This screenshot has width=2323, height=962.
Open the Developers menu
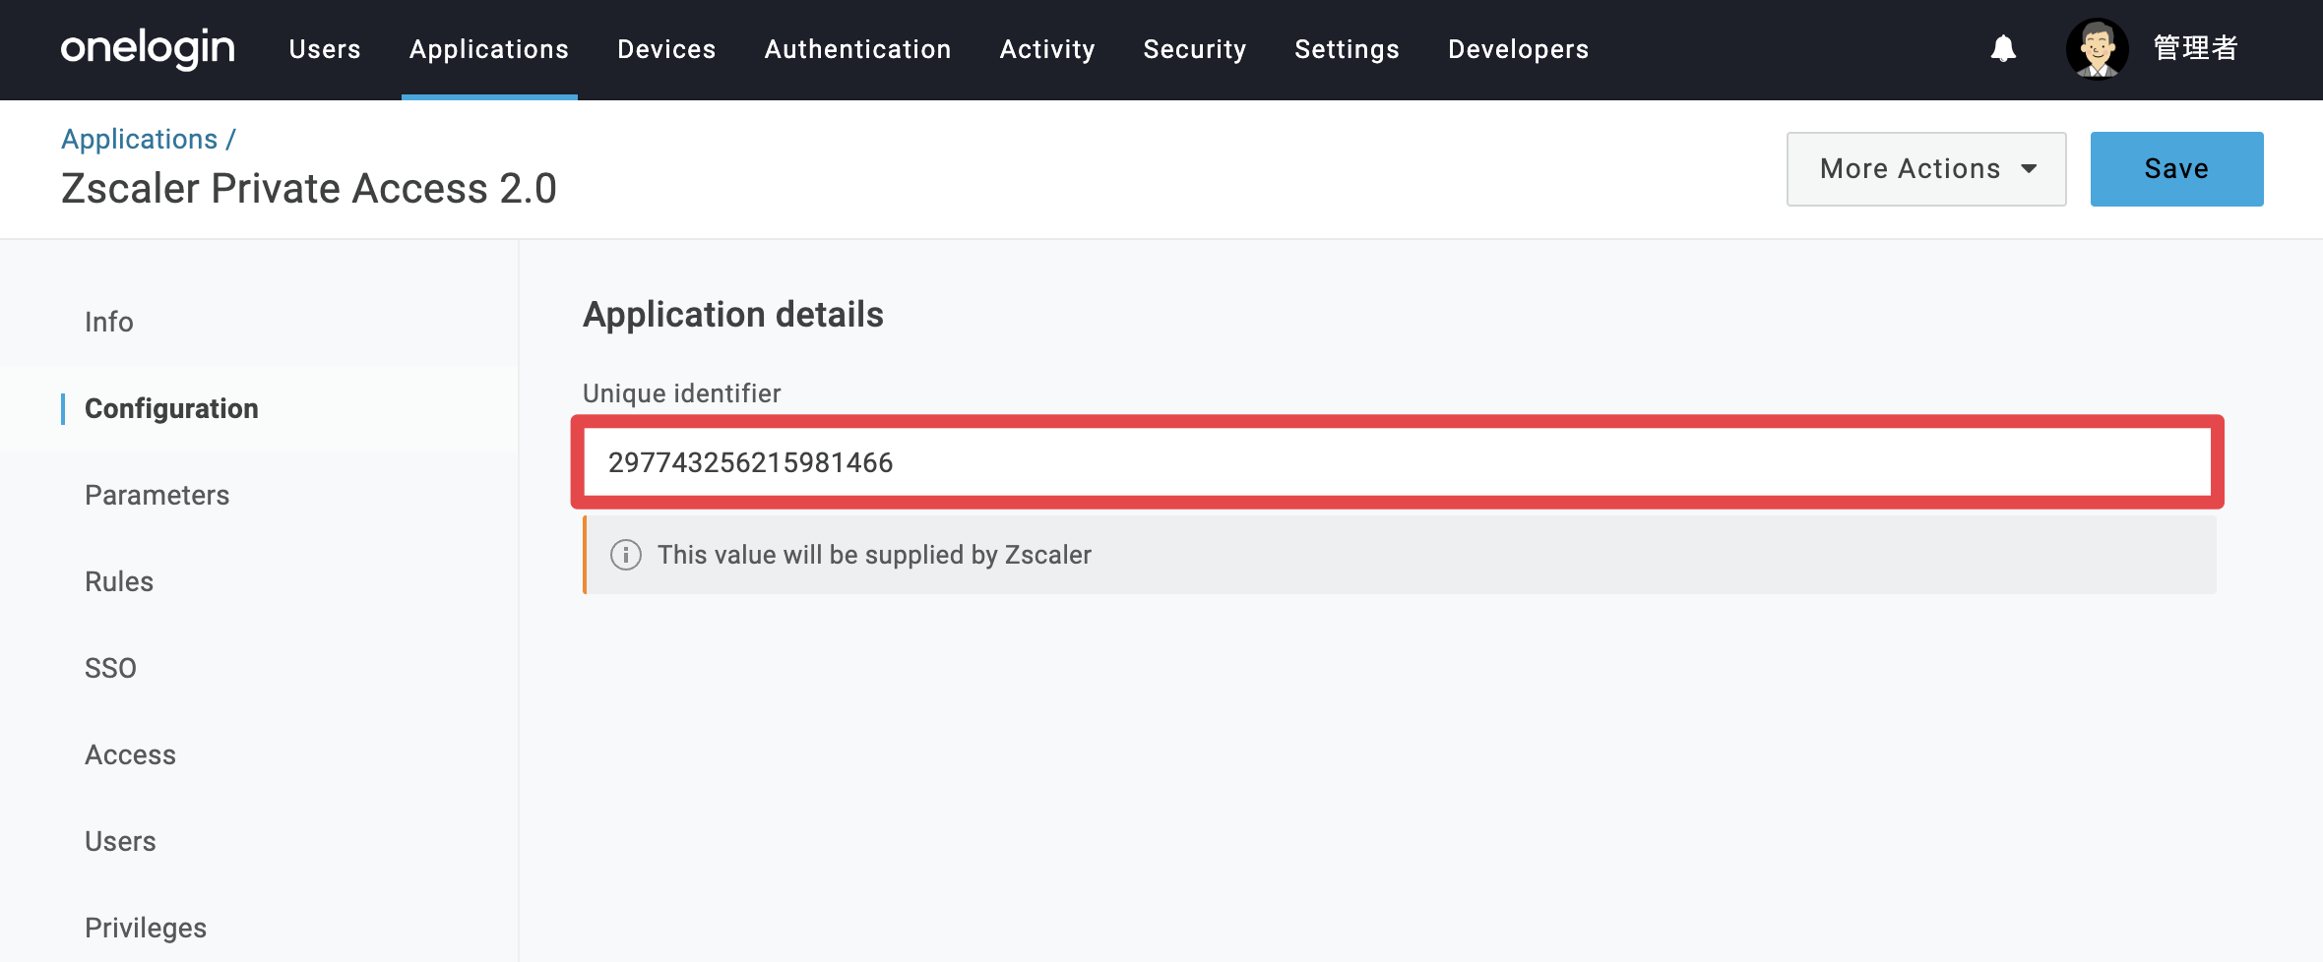click(1518, 49)
